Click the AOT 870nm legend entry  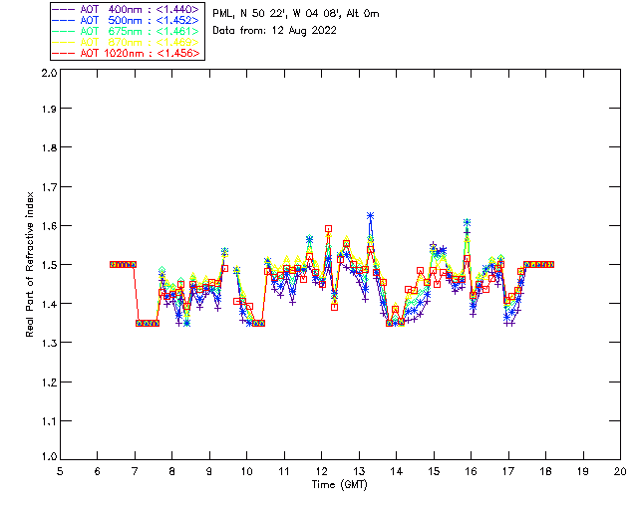click(x=127, y=42)
